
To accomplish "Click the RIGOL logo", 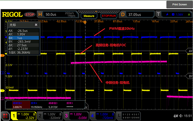I will pyautogui.click(x=12, y=15).
